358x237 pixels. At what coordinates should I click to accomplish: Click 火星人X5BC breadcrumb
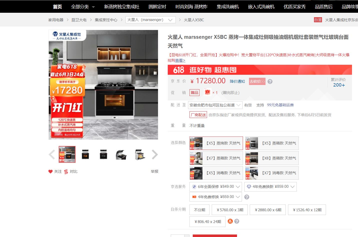coord(194,20)
